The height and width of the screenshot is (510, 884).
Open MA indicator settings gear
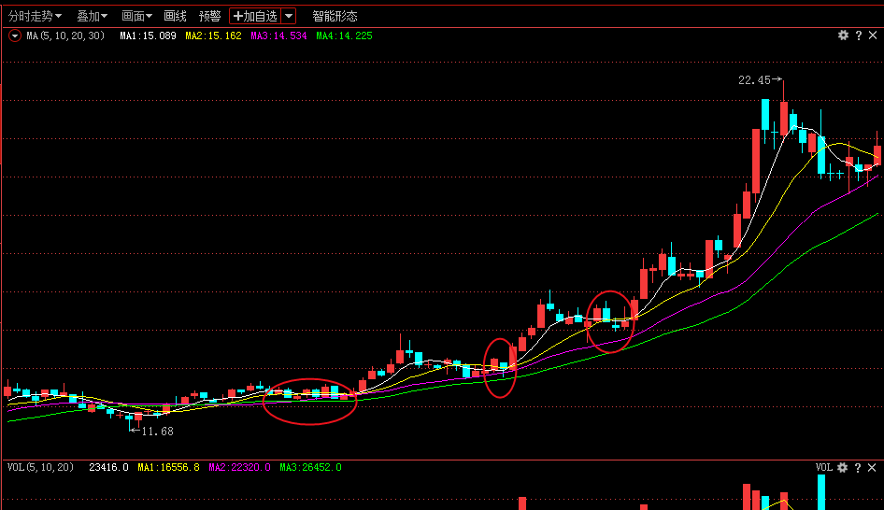(x=843, y=35)
